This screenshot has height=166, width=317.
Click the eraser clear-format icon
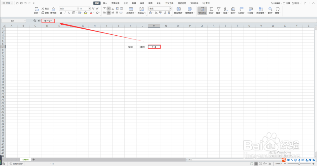click(x=97, y=13)
